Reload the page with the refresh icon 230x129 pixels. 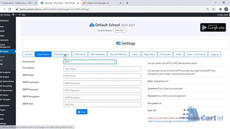click(10, 9)
